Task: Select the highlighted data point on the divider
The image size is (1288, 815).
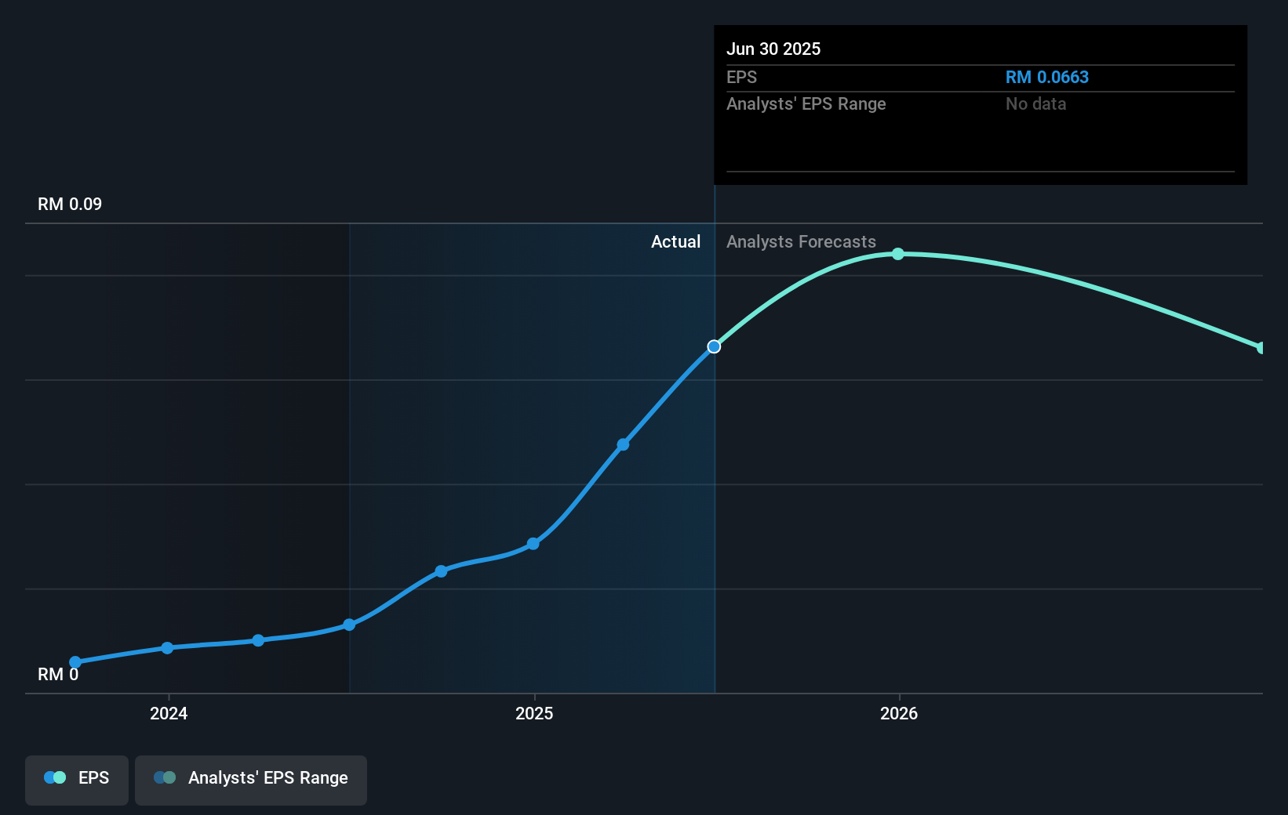Action: point(714,346)
